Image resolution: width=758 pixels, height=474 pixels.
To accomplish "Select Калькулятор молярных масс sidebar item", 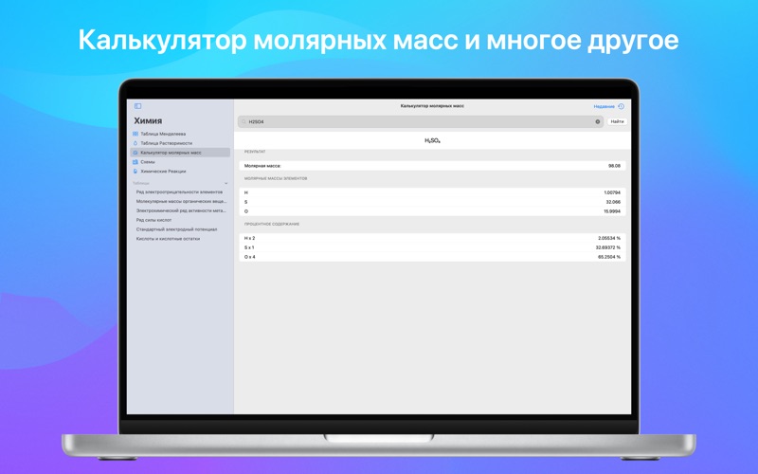I will coord(180,153).
